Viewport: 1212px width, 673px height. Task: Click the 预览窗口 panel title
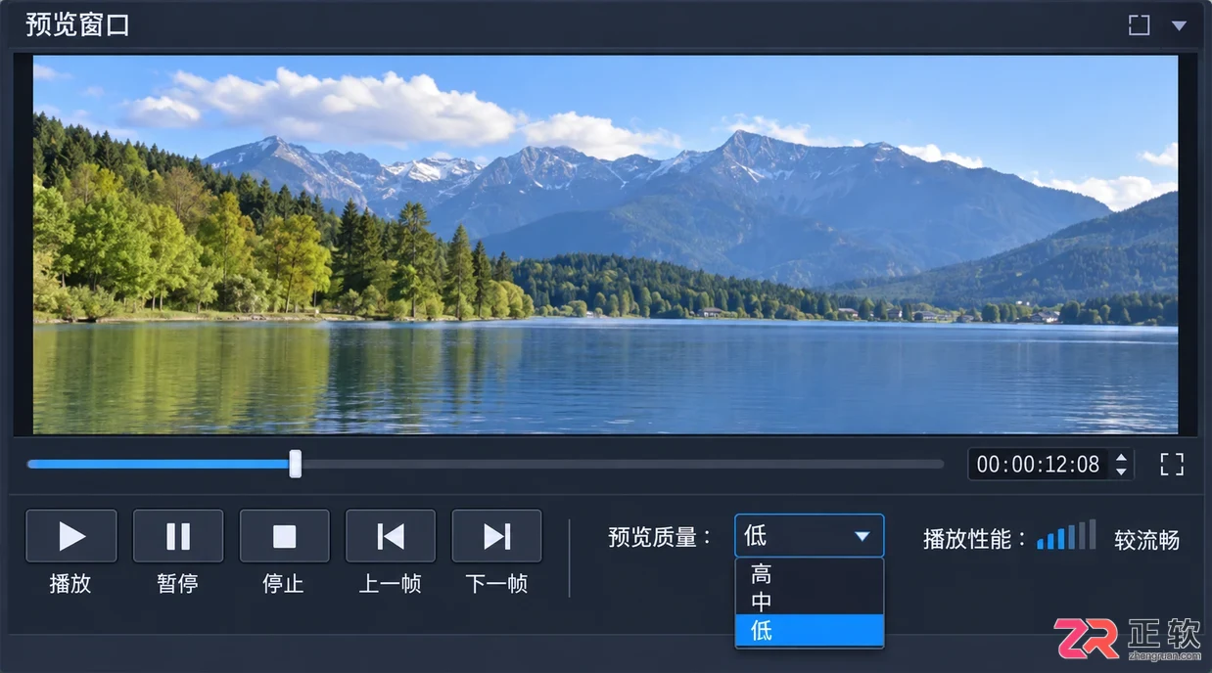(x=77, y=25)
